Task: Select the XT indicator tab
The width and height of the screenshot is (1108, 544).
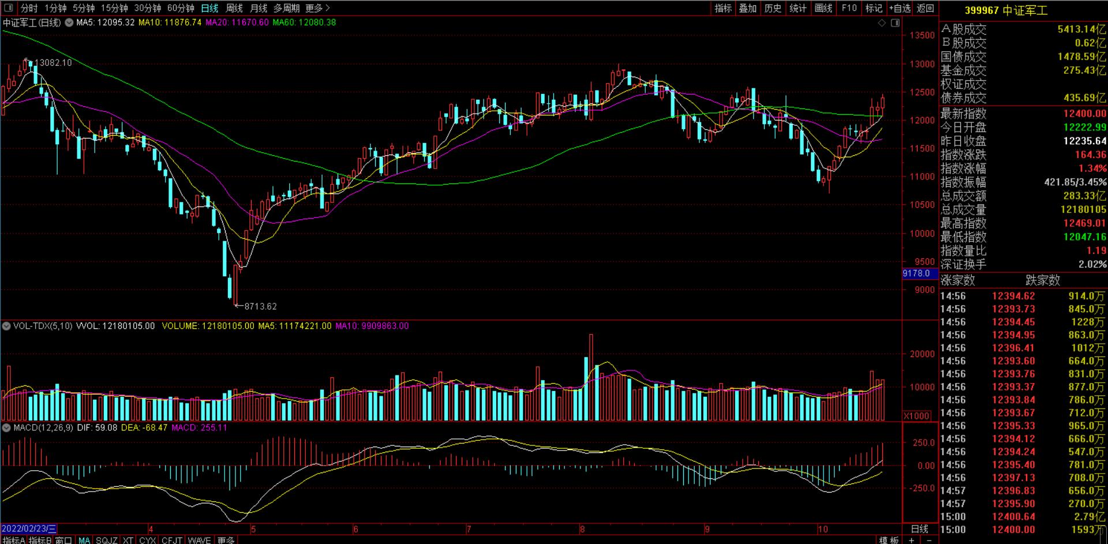Action: [128, 540]
